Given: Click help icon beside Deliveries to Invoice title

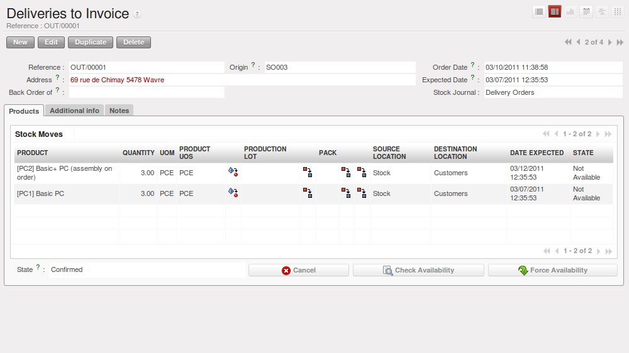Looking at the screenshot, I should pyautogui.click(x=138, y=14).
